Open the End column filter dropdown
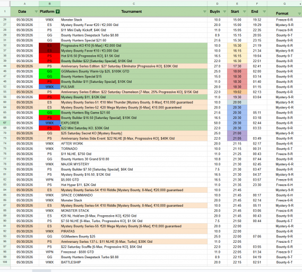Screen dimensions: 302x272 pyautogui.click(x=264, y=12)
